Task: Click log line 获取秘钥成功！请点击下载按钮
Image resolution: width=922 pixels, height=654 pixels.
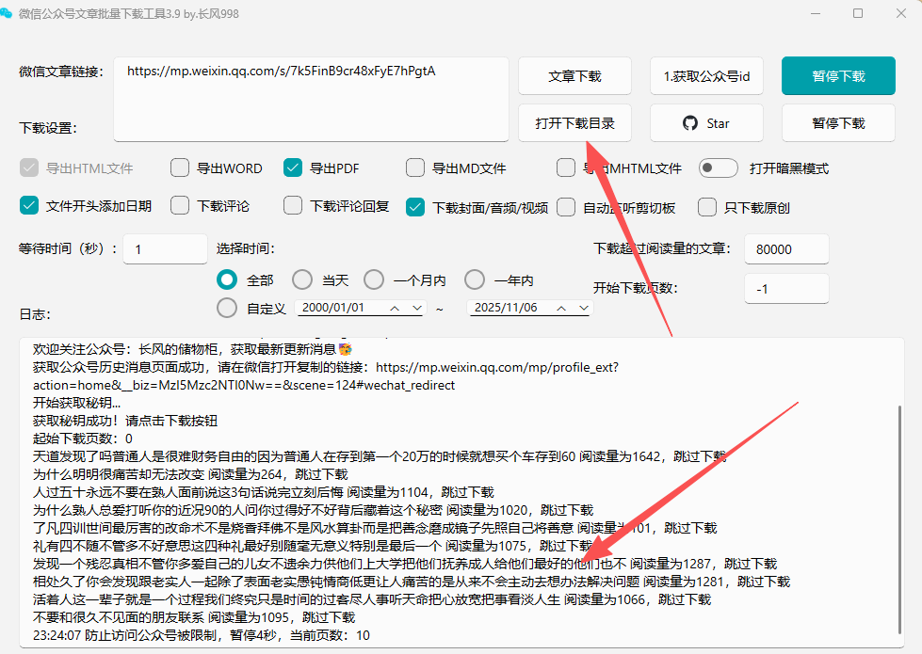Action: (x=125, y=421)
